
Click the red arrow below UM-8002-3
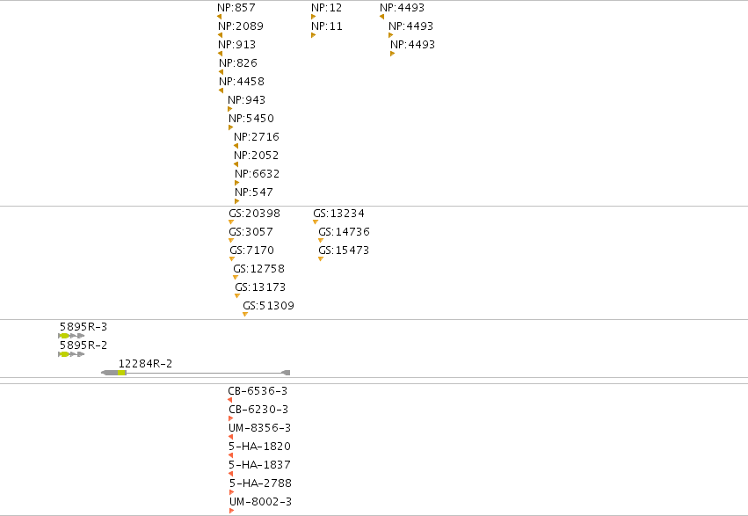232,512
